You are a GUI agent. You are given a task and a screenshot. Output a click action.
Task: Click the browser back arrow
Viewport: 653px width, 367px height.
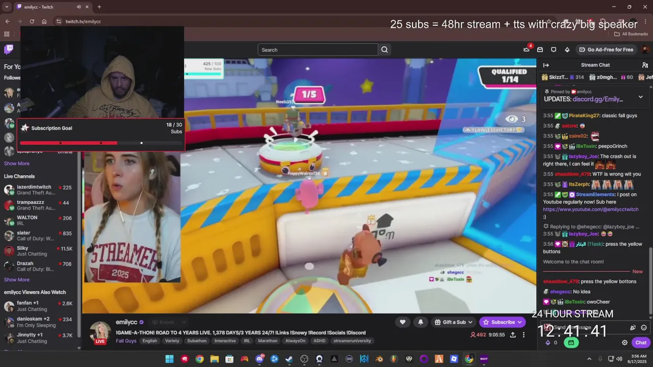[7, 21]
